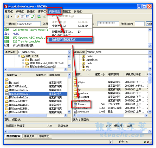
Task: Open the local site path dropdown
Action: click(69, 52)
